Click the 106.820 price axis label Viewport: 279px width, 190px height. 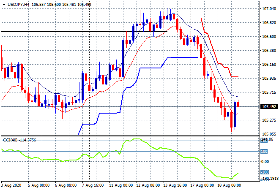click(x=269, y=22)
